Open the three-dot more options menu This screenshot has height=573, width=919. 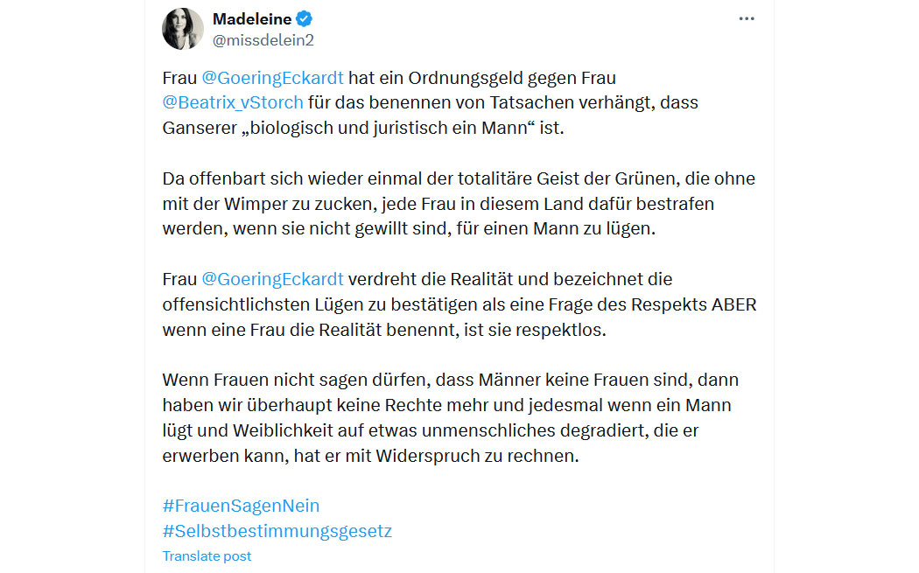[746, 18]
